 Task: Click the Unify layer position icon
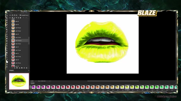click(12, 15)
